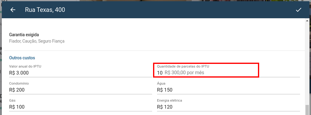Click the Outros custos section heading
Image resolution: width=311 pixels, height=115 pixels.
22,58
